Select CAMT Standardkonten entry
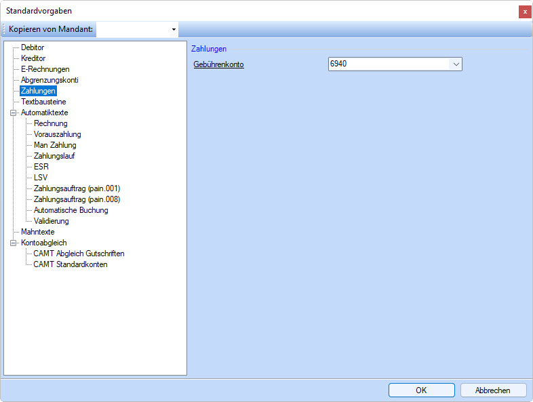This screenshot has width=533, height=402. point(71,264)
